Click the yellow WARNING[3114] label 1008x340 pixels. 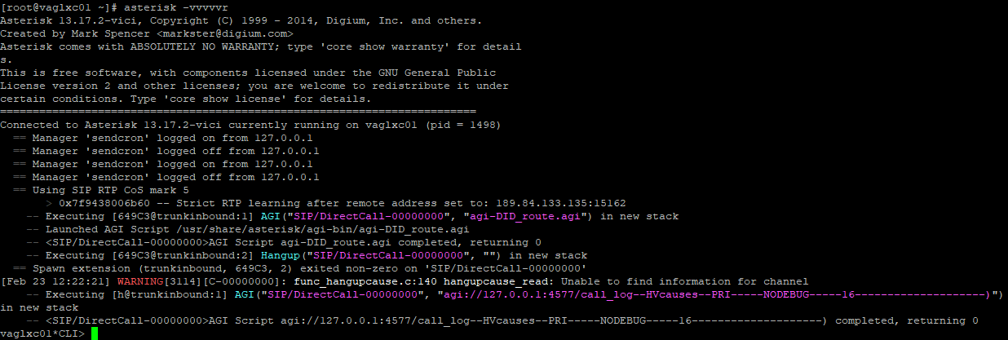tap(97, 281)
